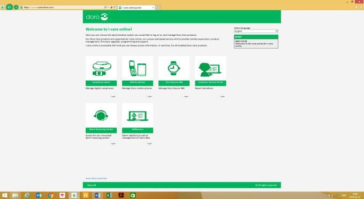Close the i-care online portal tab

point(153,7)
